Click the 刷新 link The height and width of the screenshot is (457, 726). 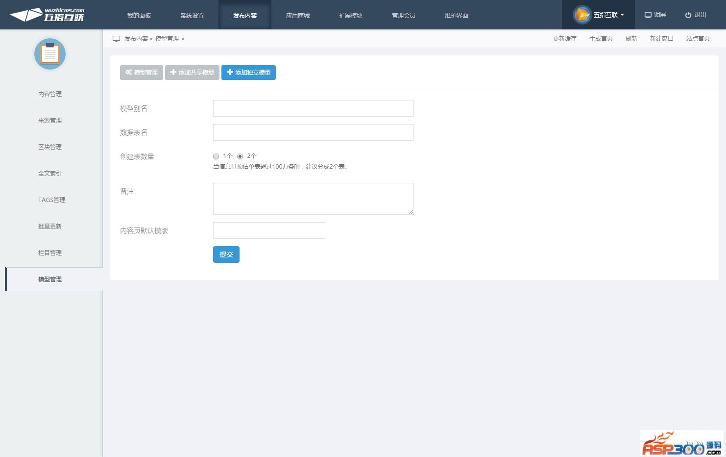pos(631,39)
